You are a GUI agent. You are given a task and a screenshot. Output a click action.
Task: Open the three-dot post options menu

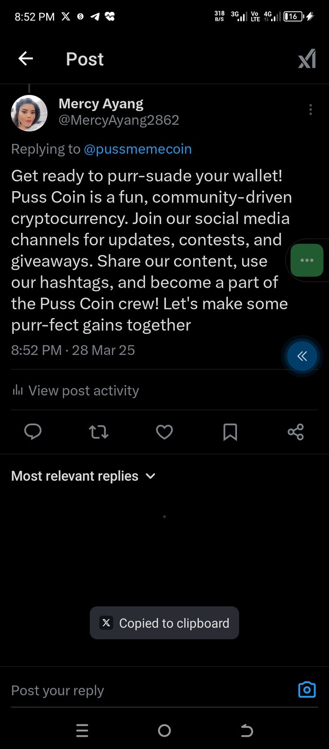coord(310,109)
